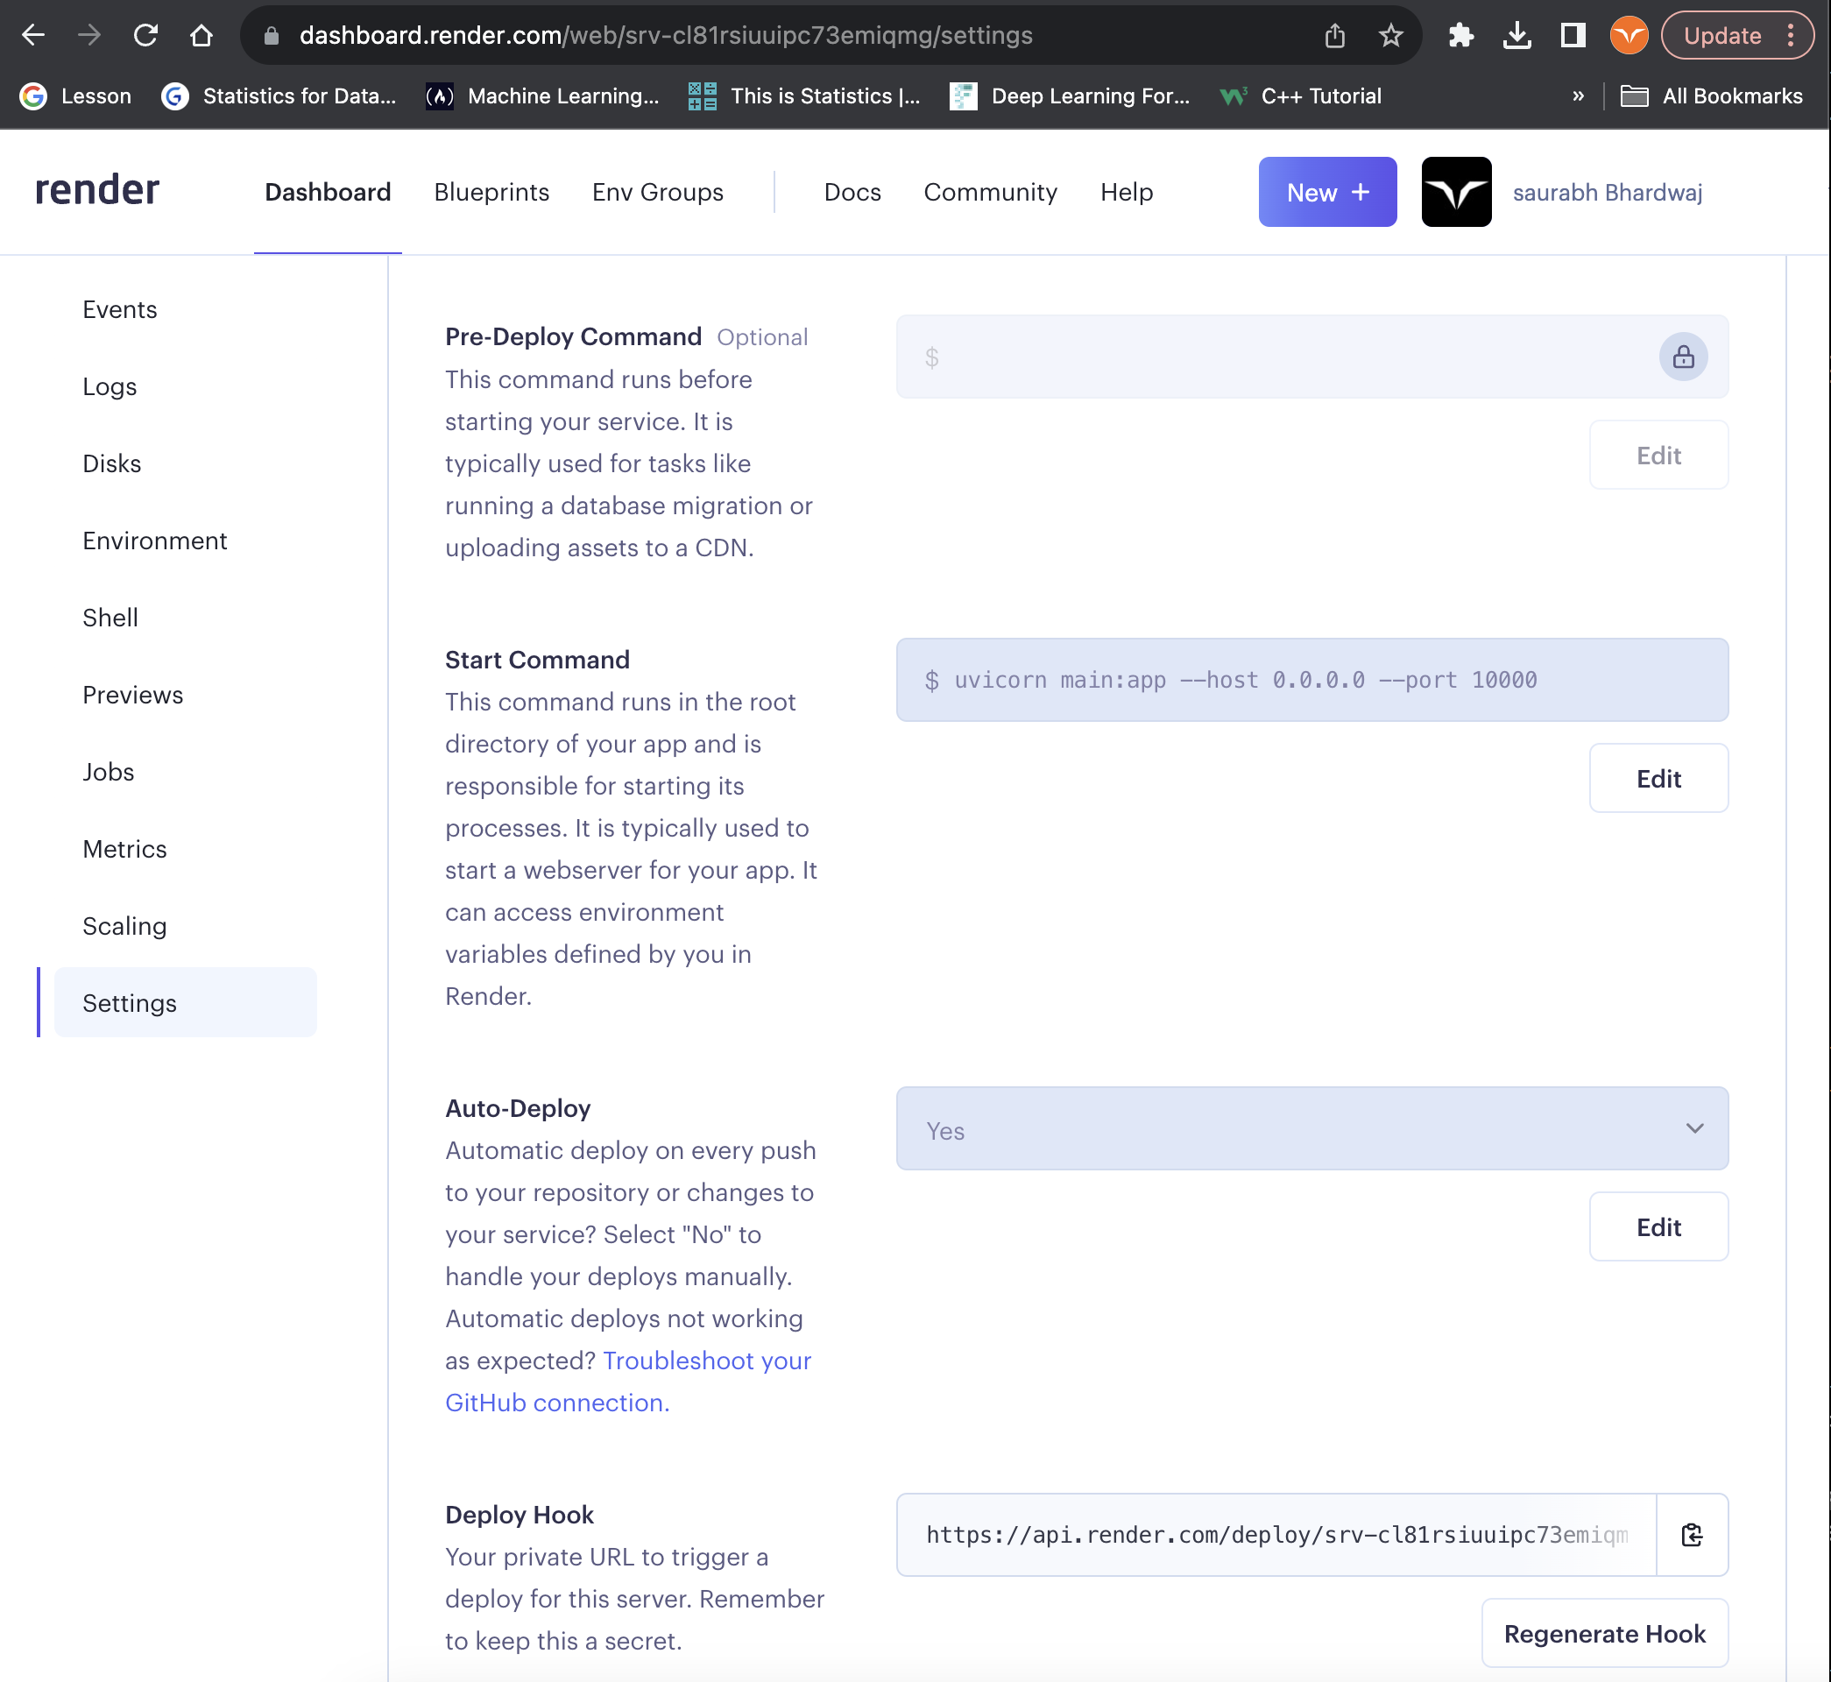Screen dimensions: 1831x1682
Task: Click the browser reload icon
Action: click(145, 36)
